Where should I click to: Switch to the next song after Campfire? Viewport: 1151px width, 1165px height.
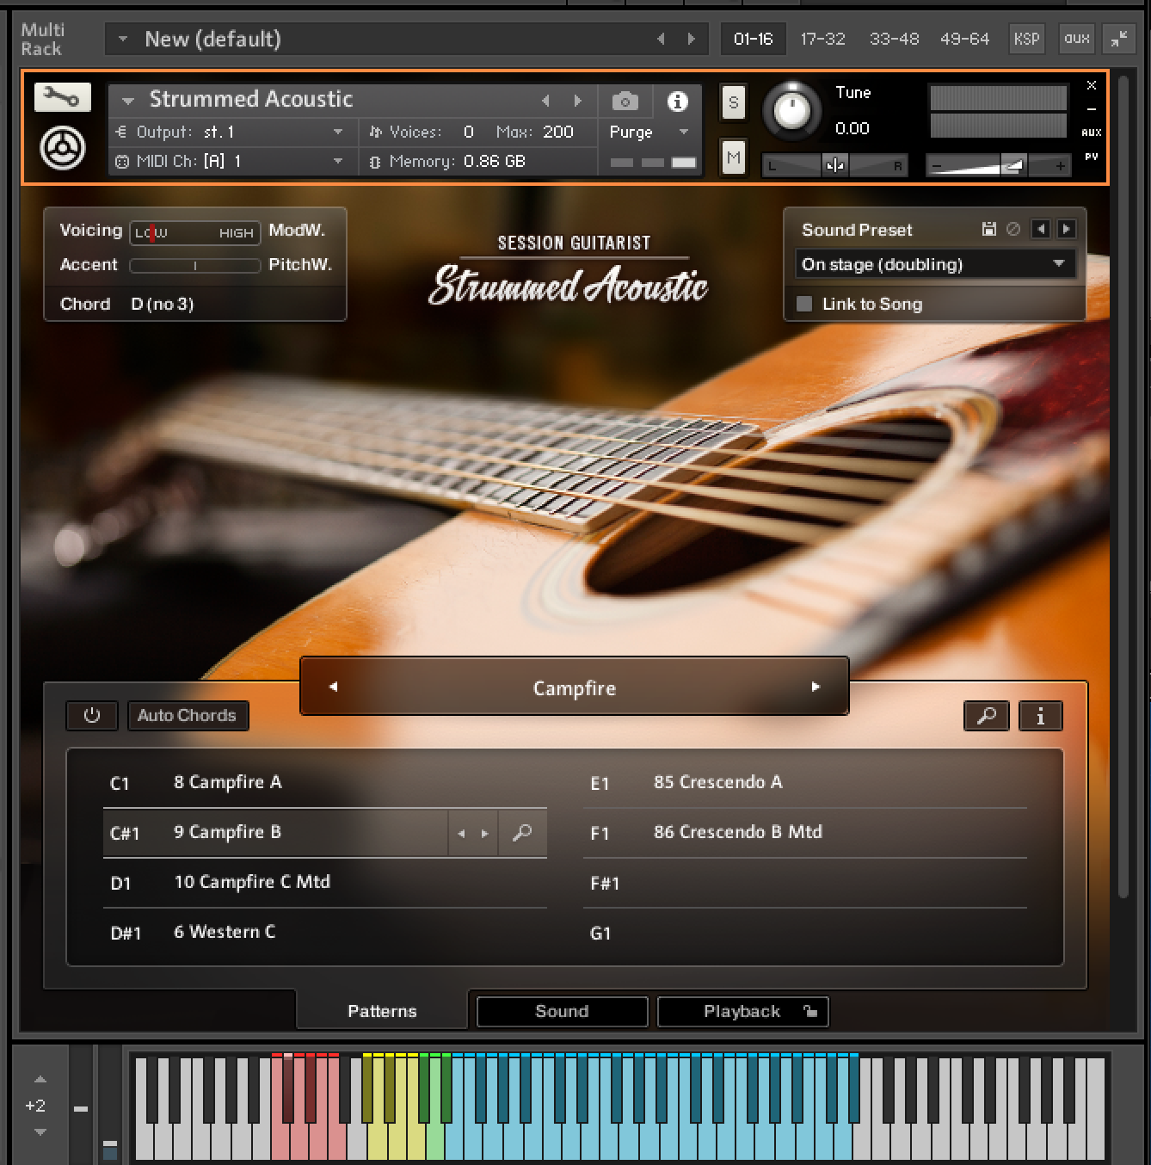pos(816,687)
